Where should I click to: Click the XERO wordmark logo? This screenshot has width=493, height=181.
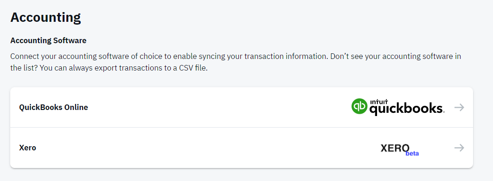395,148
